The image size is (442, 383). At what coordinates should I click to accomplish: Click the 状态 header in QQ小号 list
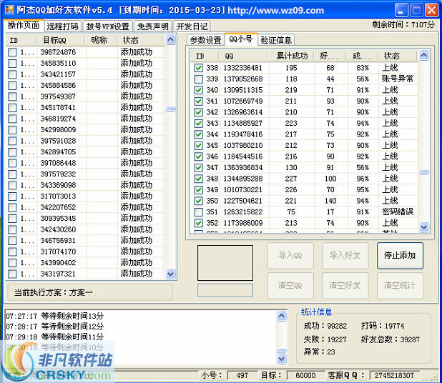(397, 56)
